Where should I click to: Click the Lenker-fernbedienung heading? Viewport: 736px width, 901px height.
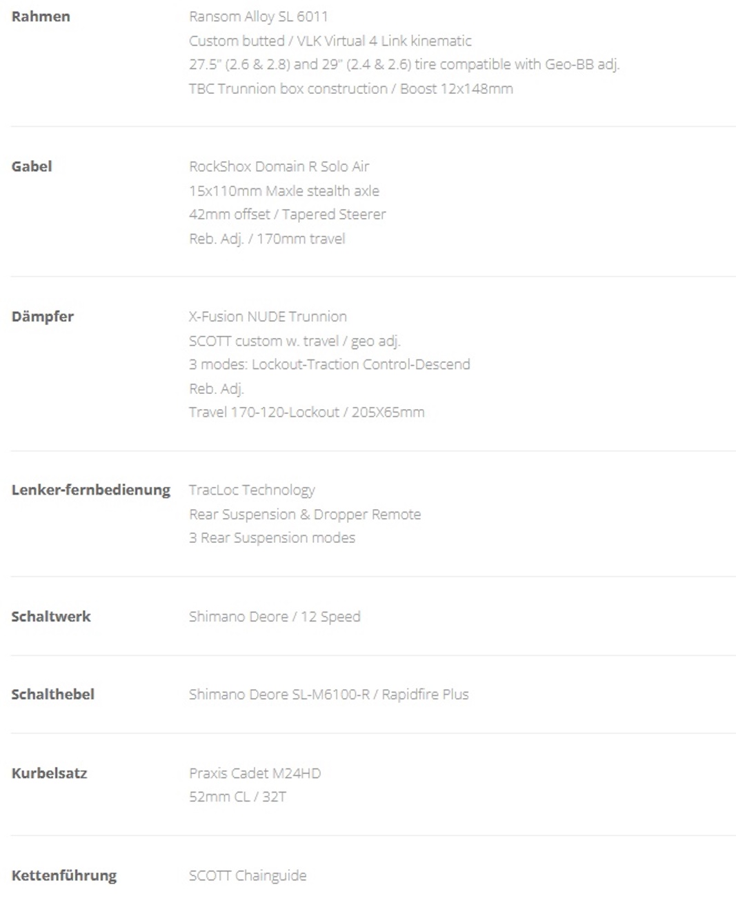91,490
